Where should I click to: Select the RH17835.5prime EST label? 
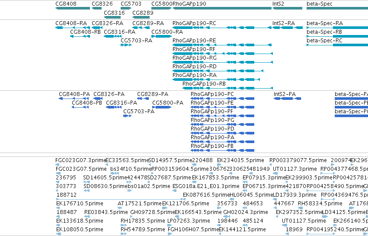[143, 221]
